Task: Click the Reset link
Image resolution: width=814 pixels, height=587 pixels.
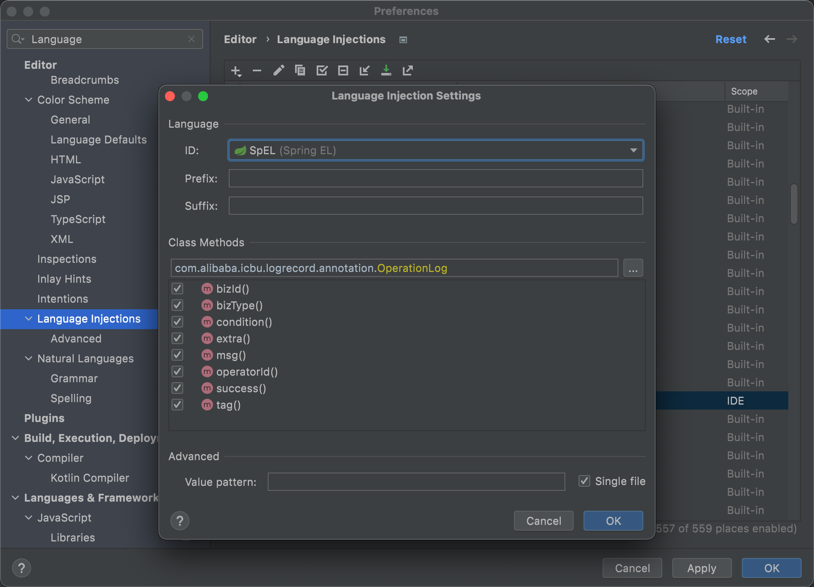Action: [x=730, y=39]
